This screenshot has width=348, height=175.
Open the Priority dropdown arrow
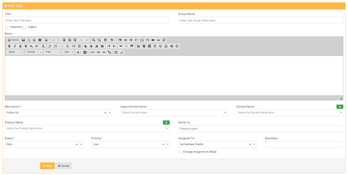[167, 145]
